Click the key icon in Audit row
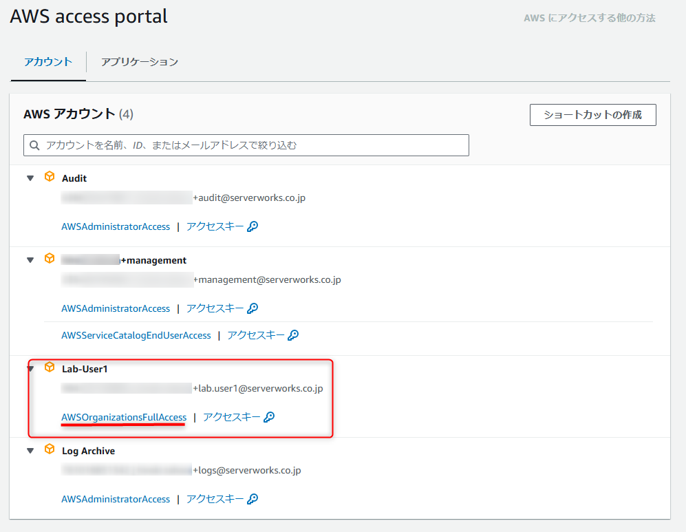Viewport: 686px width, 532px height. [x=253, y=226]
